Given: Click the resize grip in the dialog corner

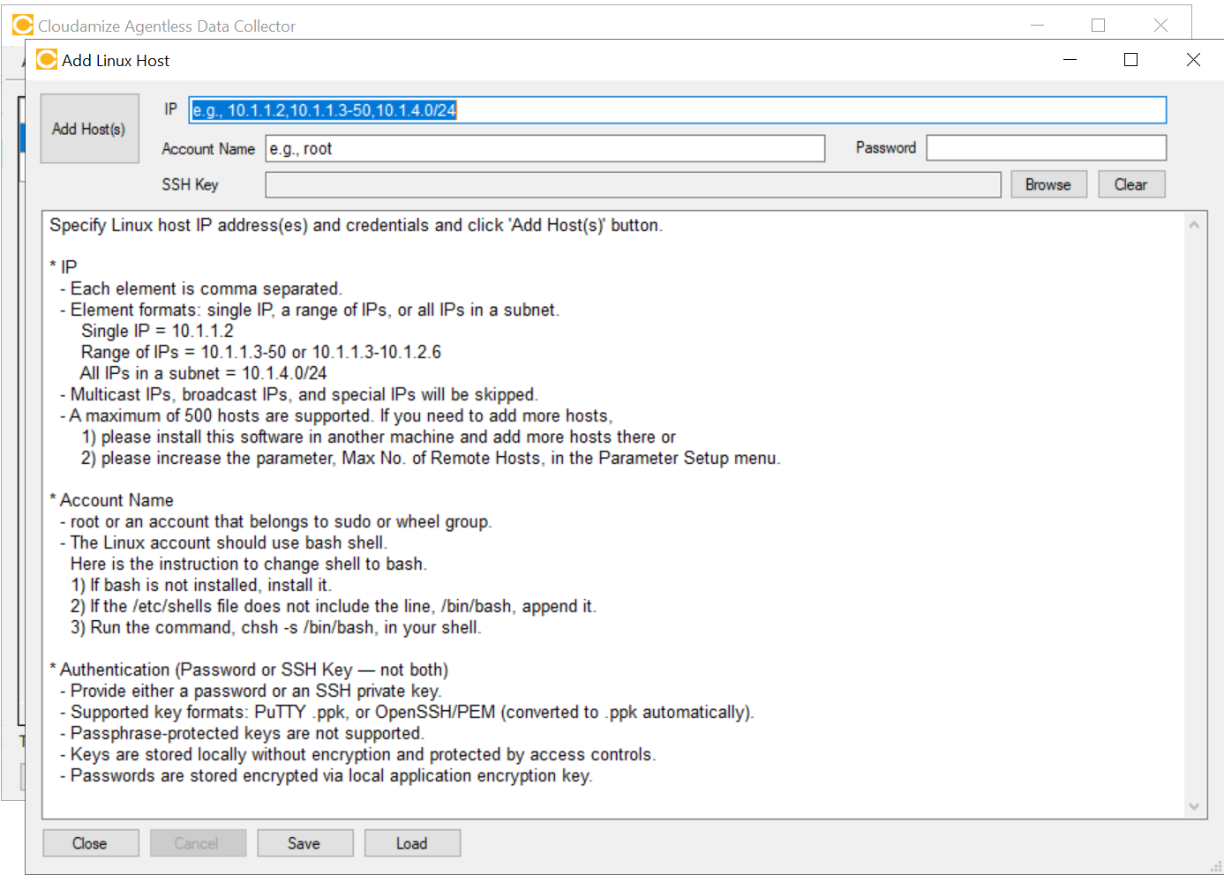Looking at the screenshot, I should click(1216, 867).
